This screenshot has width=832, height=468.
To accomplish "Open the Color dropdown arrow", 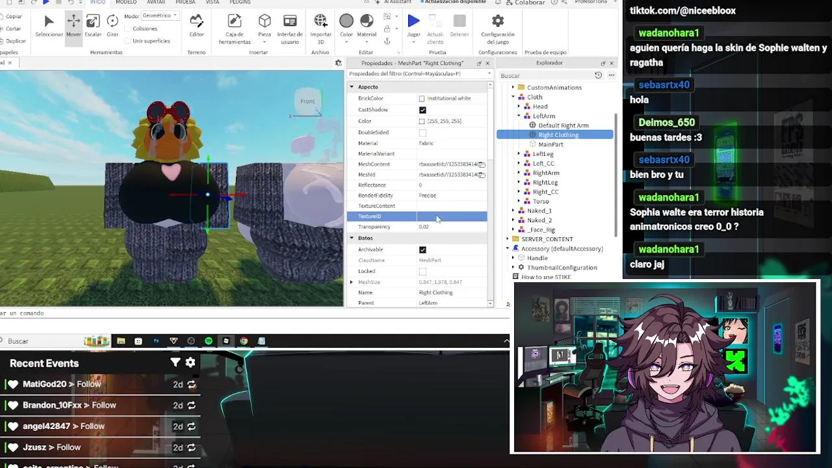I will [x=346, y=42].
